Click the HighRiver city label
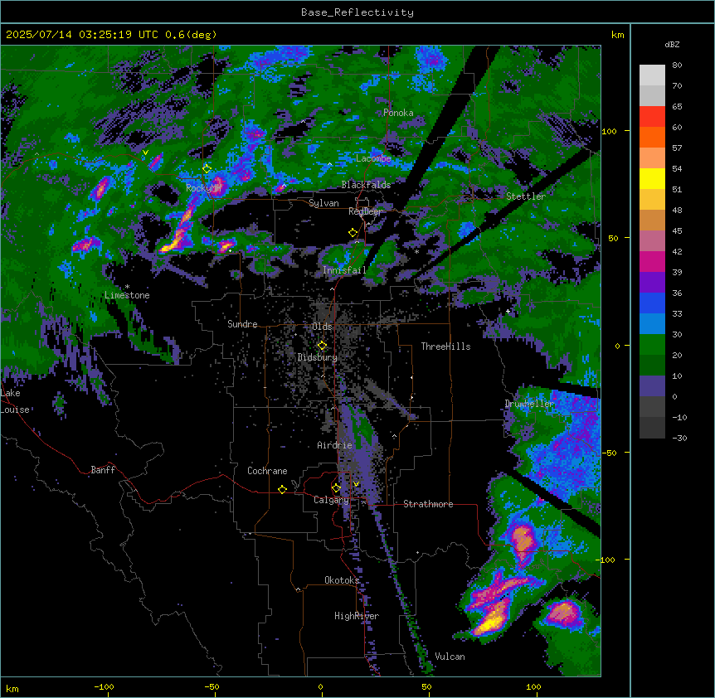Viewport: 715px width, 698px height. pyautogui.click(x=357, y=616)
